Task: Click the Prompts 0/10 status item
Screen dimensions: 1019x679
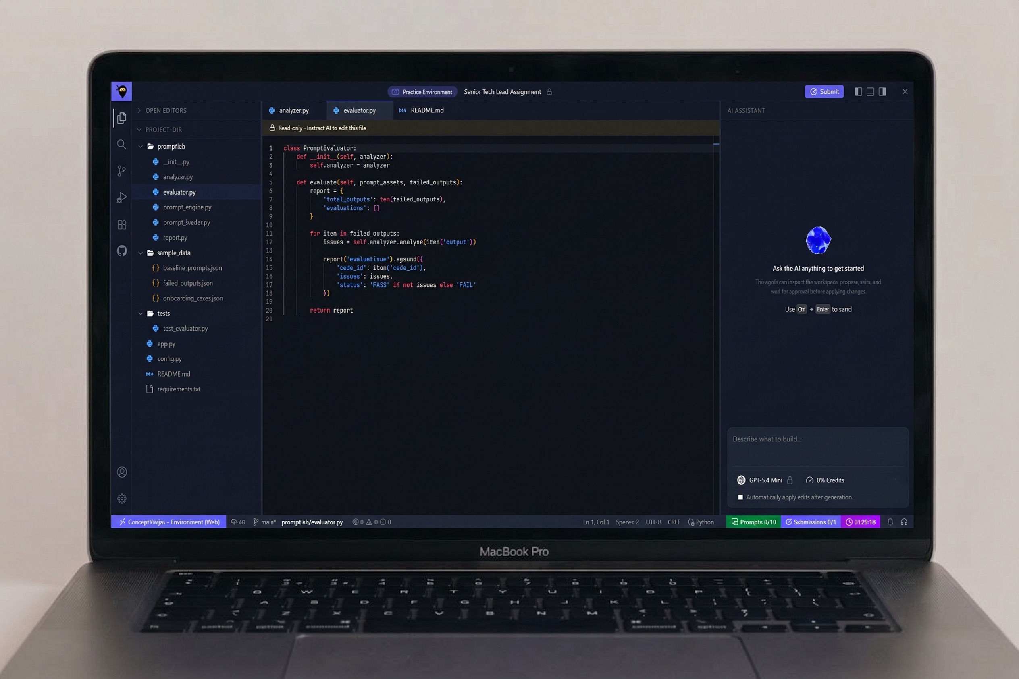Action: (x=753, y=522)
